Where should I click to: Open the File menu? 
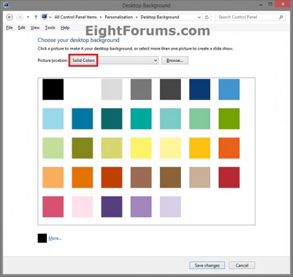(10, 28)
